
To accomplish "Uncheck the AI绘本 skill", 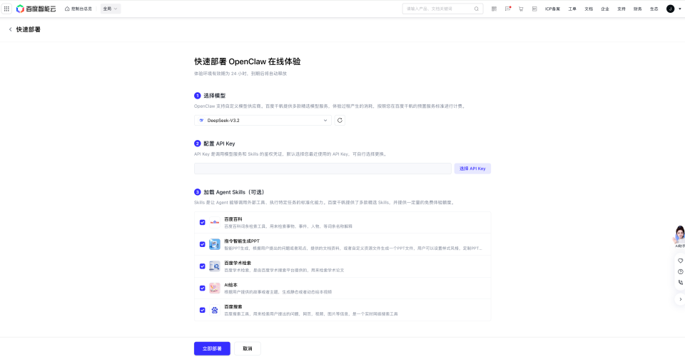I will tap(202, 288).
